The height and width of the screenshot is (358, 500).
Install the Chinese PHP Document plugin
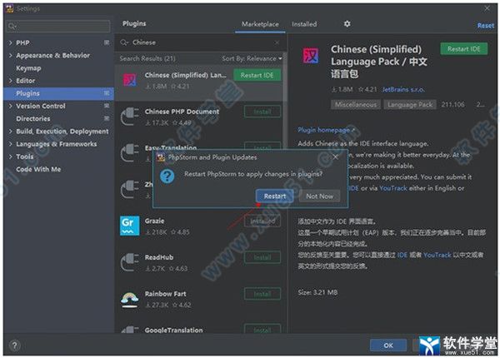point(262,112)
